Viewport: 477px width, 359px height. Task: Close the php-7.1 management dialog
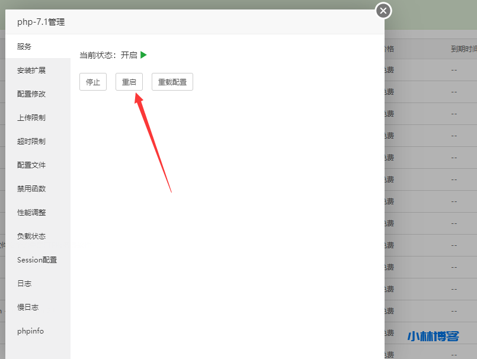tap(383, 10)
